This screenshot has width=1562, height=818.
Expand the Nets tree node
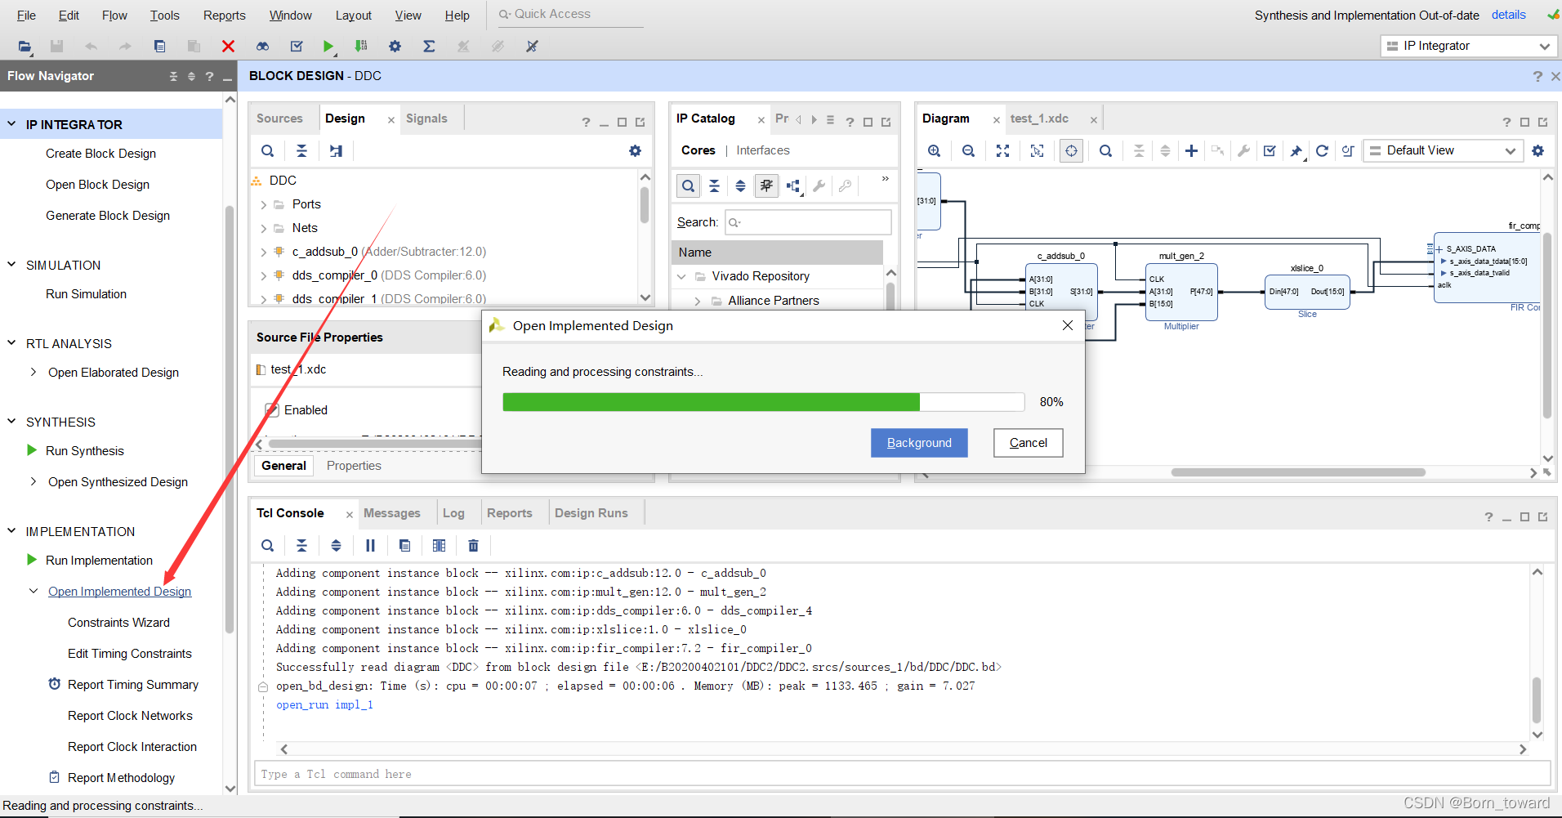(x=263, y=229)
